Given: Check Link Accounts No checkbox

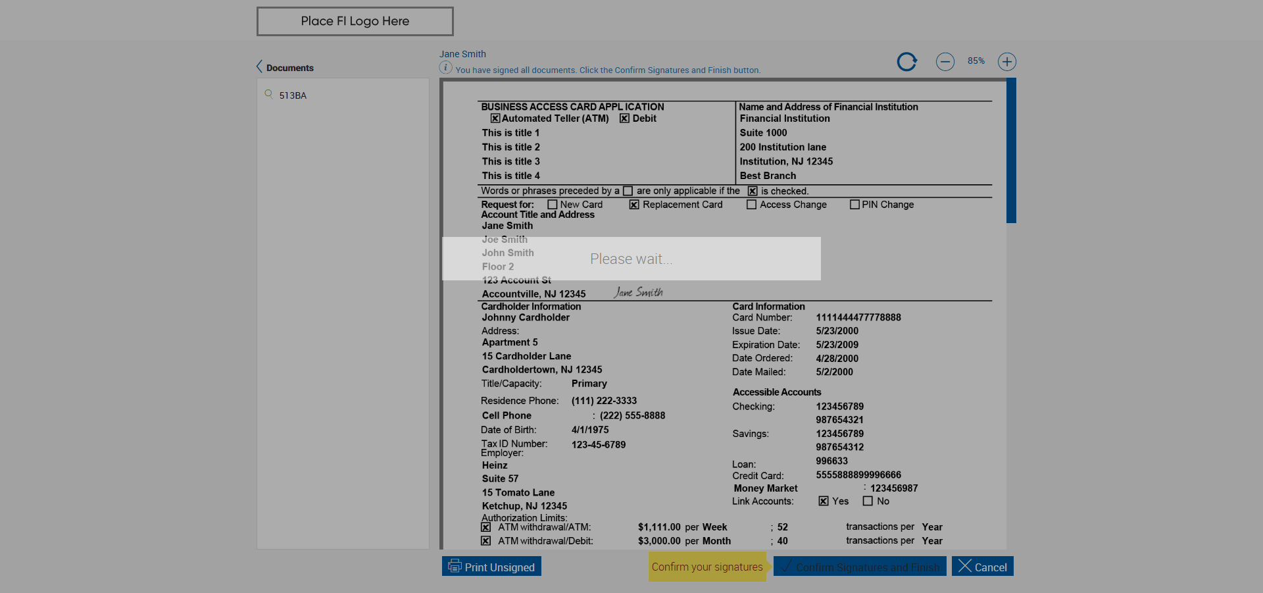Looking at the screenshot, I should point(868,501).
